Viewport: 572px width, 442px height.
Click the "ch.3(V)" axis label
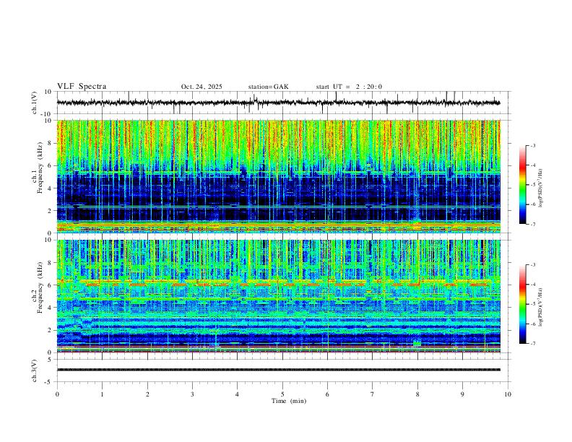(x=35, y=370)
